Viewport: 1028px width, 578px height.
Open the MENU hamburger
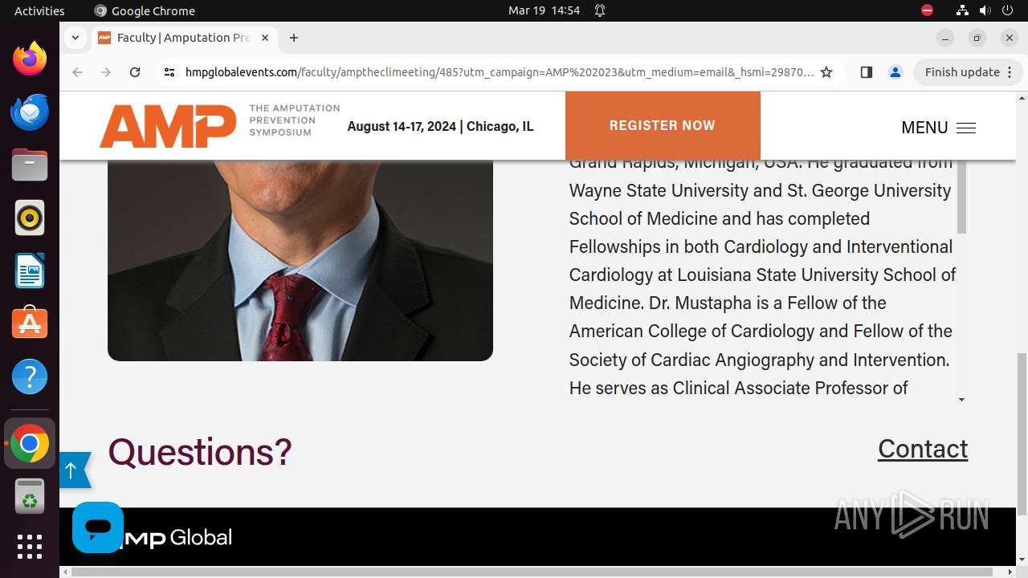(x=938, y=128)
